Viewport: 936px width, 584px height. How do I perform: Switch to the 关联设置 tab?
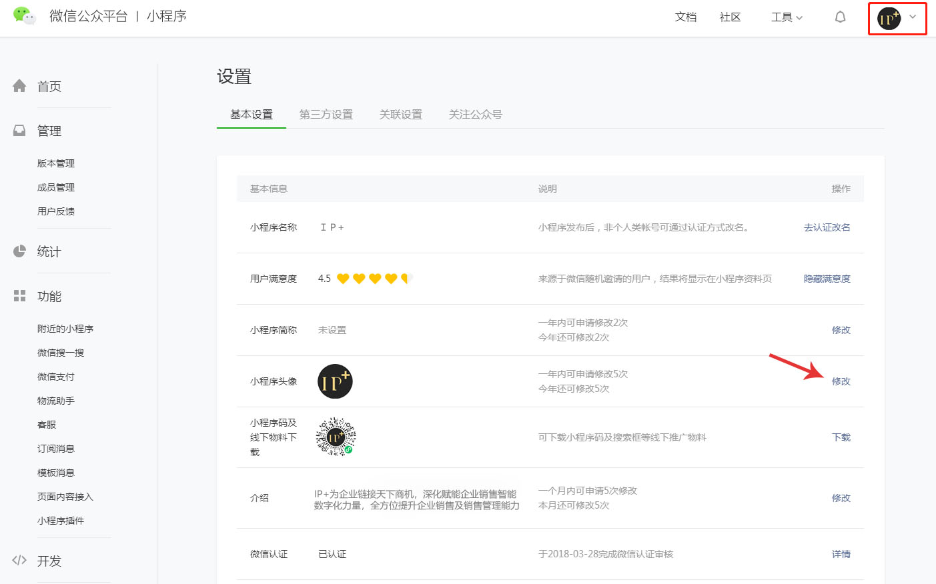tap(400, 115)
